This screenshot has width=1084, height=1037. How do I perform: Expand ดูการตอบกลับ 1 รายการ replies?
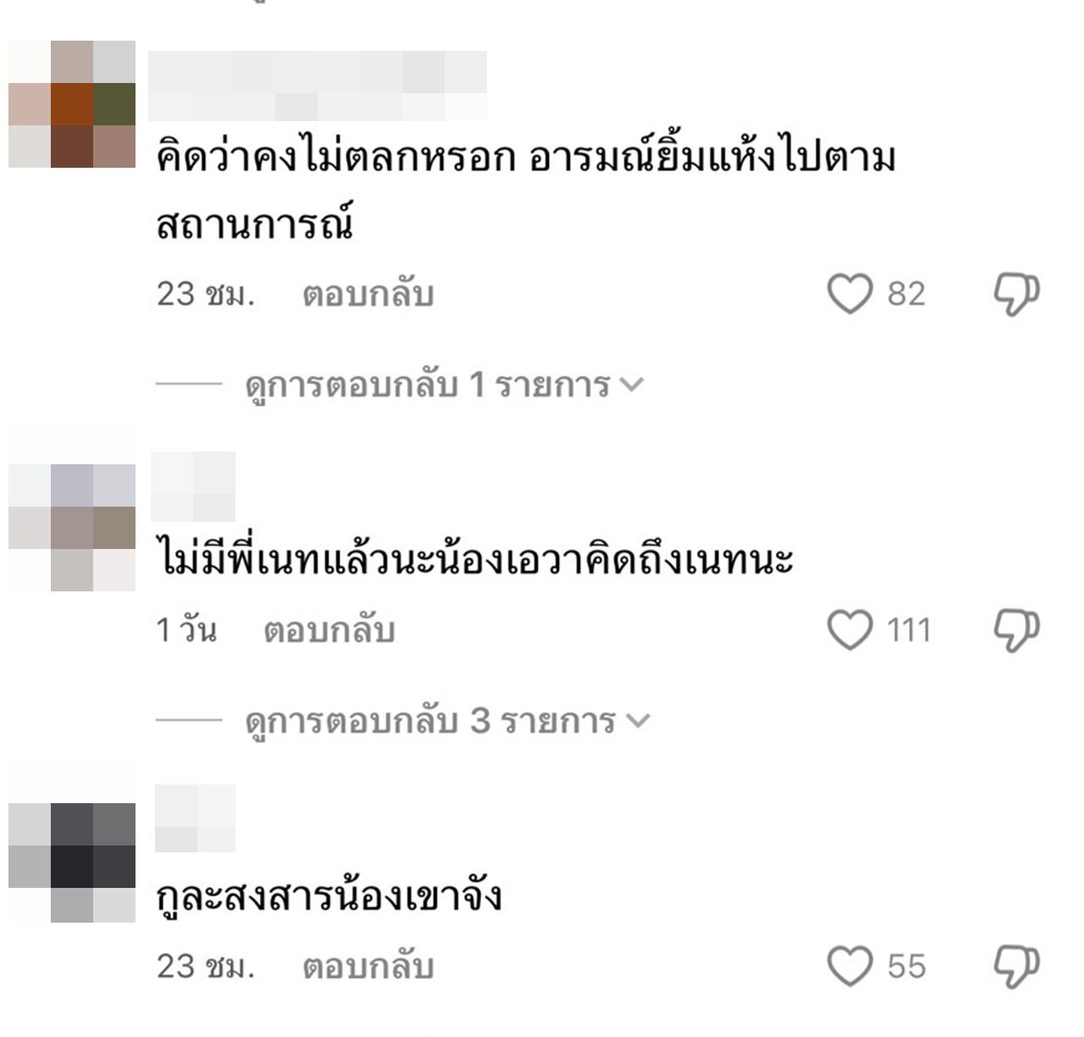tap(444, 385)
